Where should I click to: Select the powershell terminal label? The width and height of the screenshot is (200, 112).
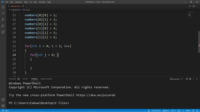[175, 79]
